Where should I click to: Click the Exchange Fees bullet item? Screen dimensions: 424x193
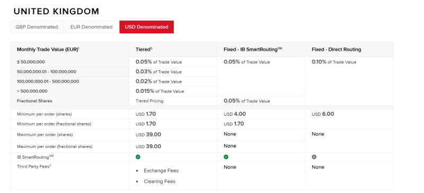(x=161, y=171)
